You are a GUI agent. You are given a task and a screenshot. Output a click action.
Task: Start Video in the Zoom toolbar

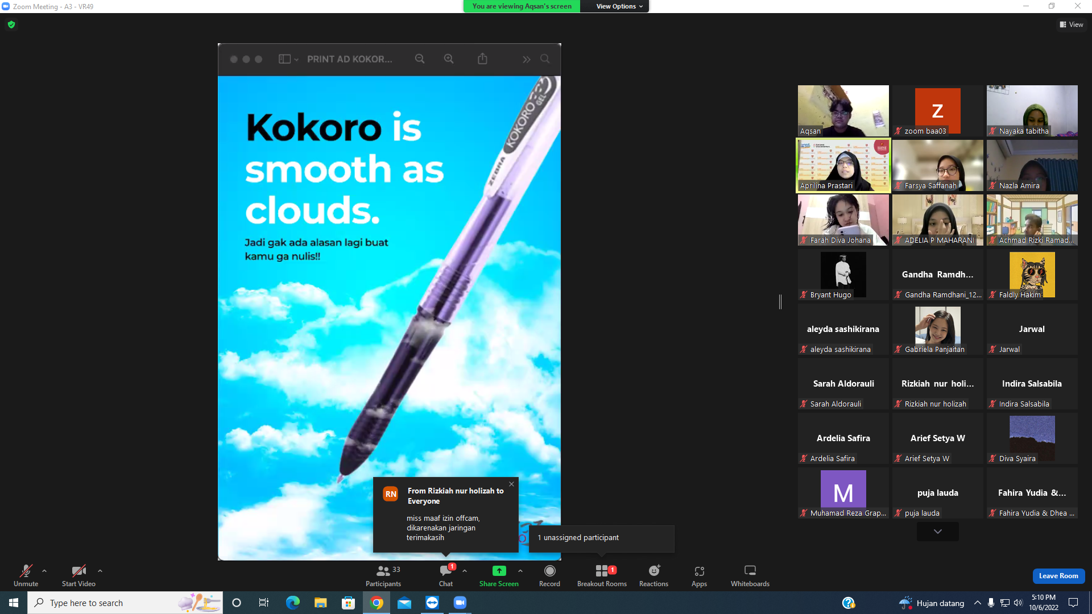click(x=78, y=575)
